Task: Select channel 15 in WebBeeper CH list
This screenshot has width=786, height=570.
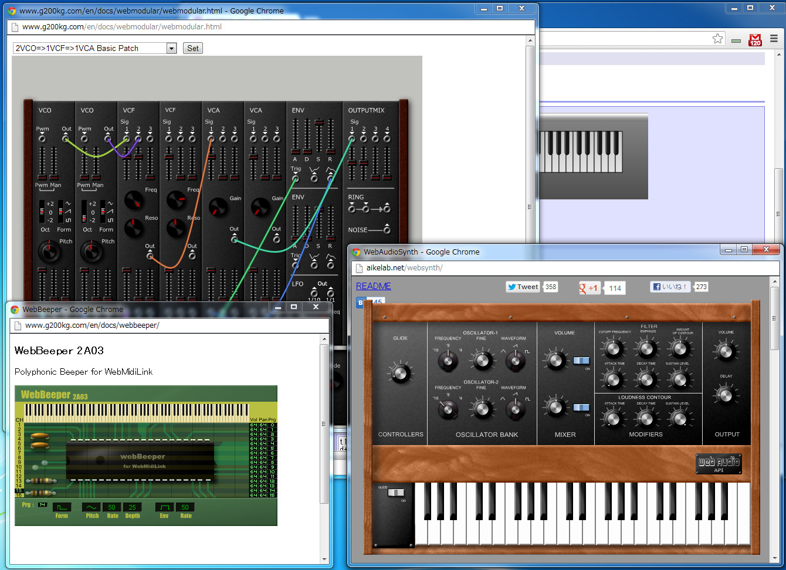Action: 19,491
